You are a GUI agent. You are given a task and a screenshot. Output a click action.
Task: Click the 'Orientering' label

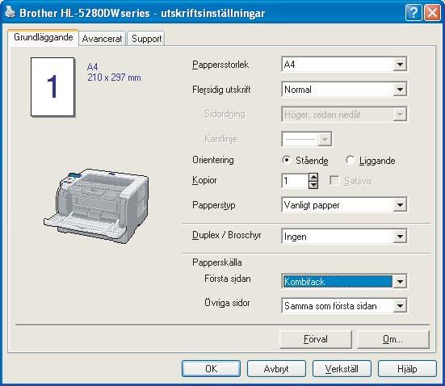(x=213, y=160)
